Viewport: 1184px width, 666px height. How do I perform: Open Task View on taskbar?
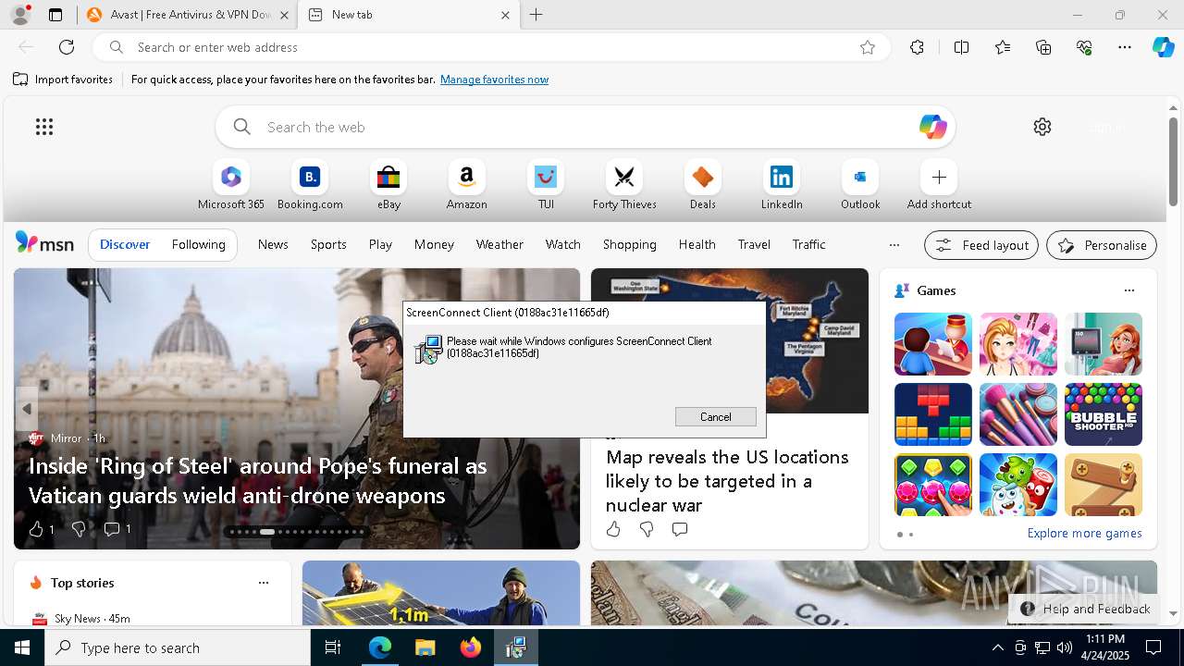point(333,647)
